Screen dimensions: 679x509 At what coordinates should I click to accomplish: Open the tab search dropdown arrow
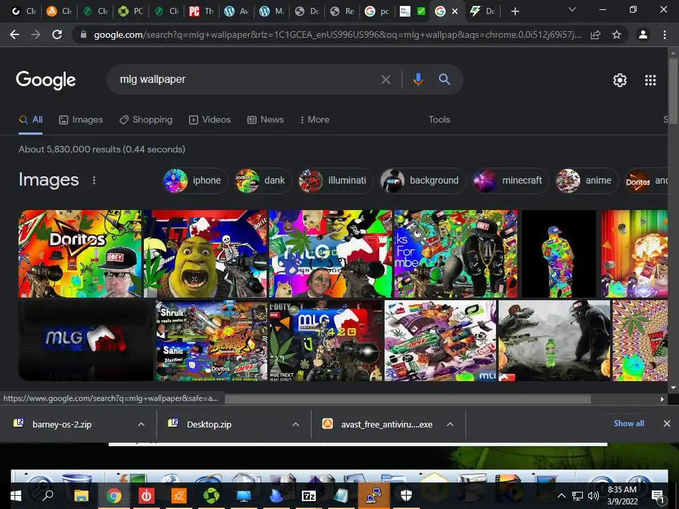click(572, 9)
